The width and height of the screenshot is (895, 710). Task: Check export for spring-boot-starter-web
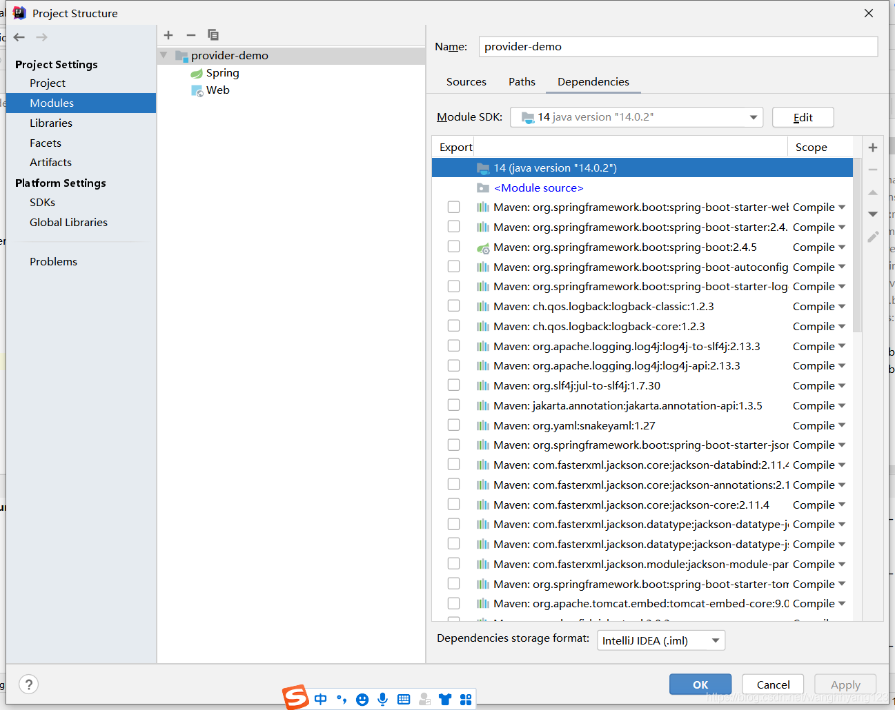tap(453, 207)
